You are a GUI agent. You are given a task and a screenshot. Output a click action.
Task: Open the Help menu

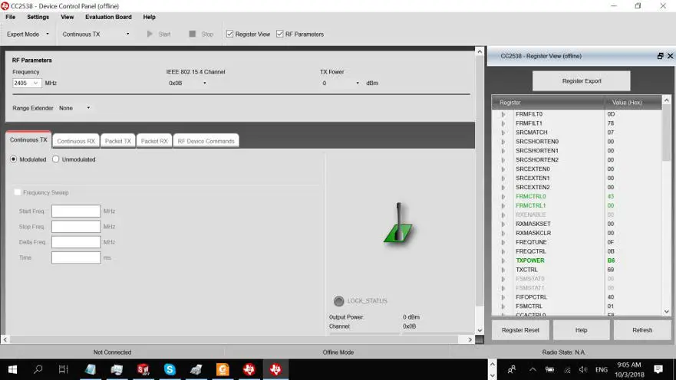click(149, 17)
